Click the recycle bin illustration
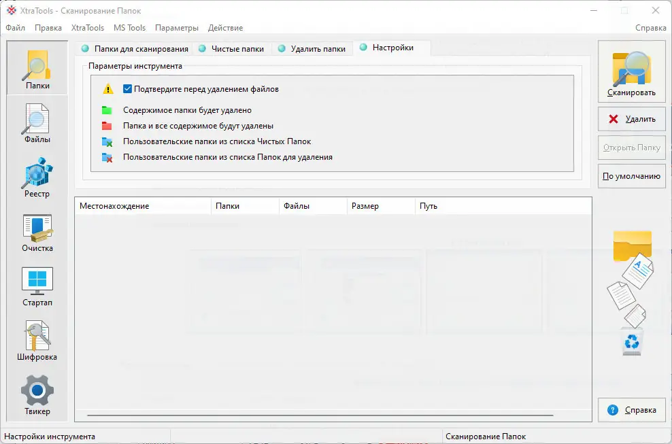Viewport: 672px width, 444px height. click(632, 341)
